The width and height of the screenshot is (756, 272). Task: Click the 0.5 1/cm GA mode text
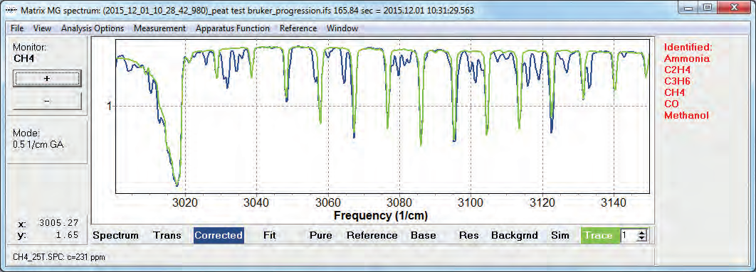(38, 143)
